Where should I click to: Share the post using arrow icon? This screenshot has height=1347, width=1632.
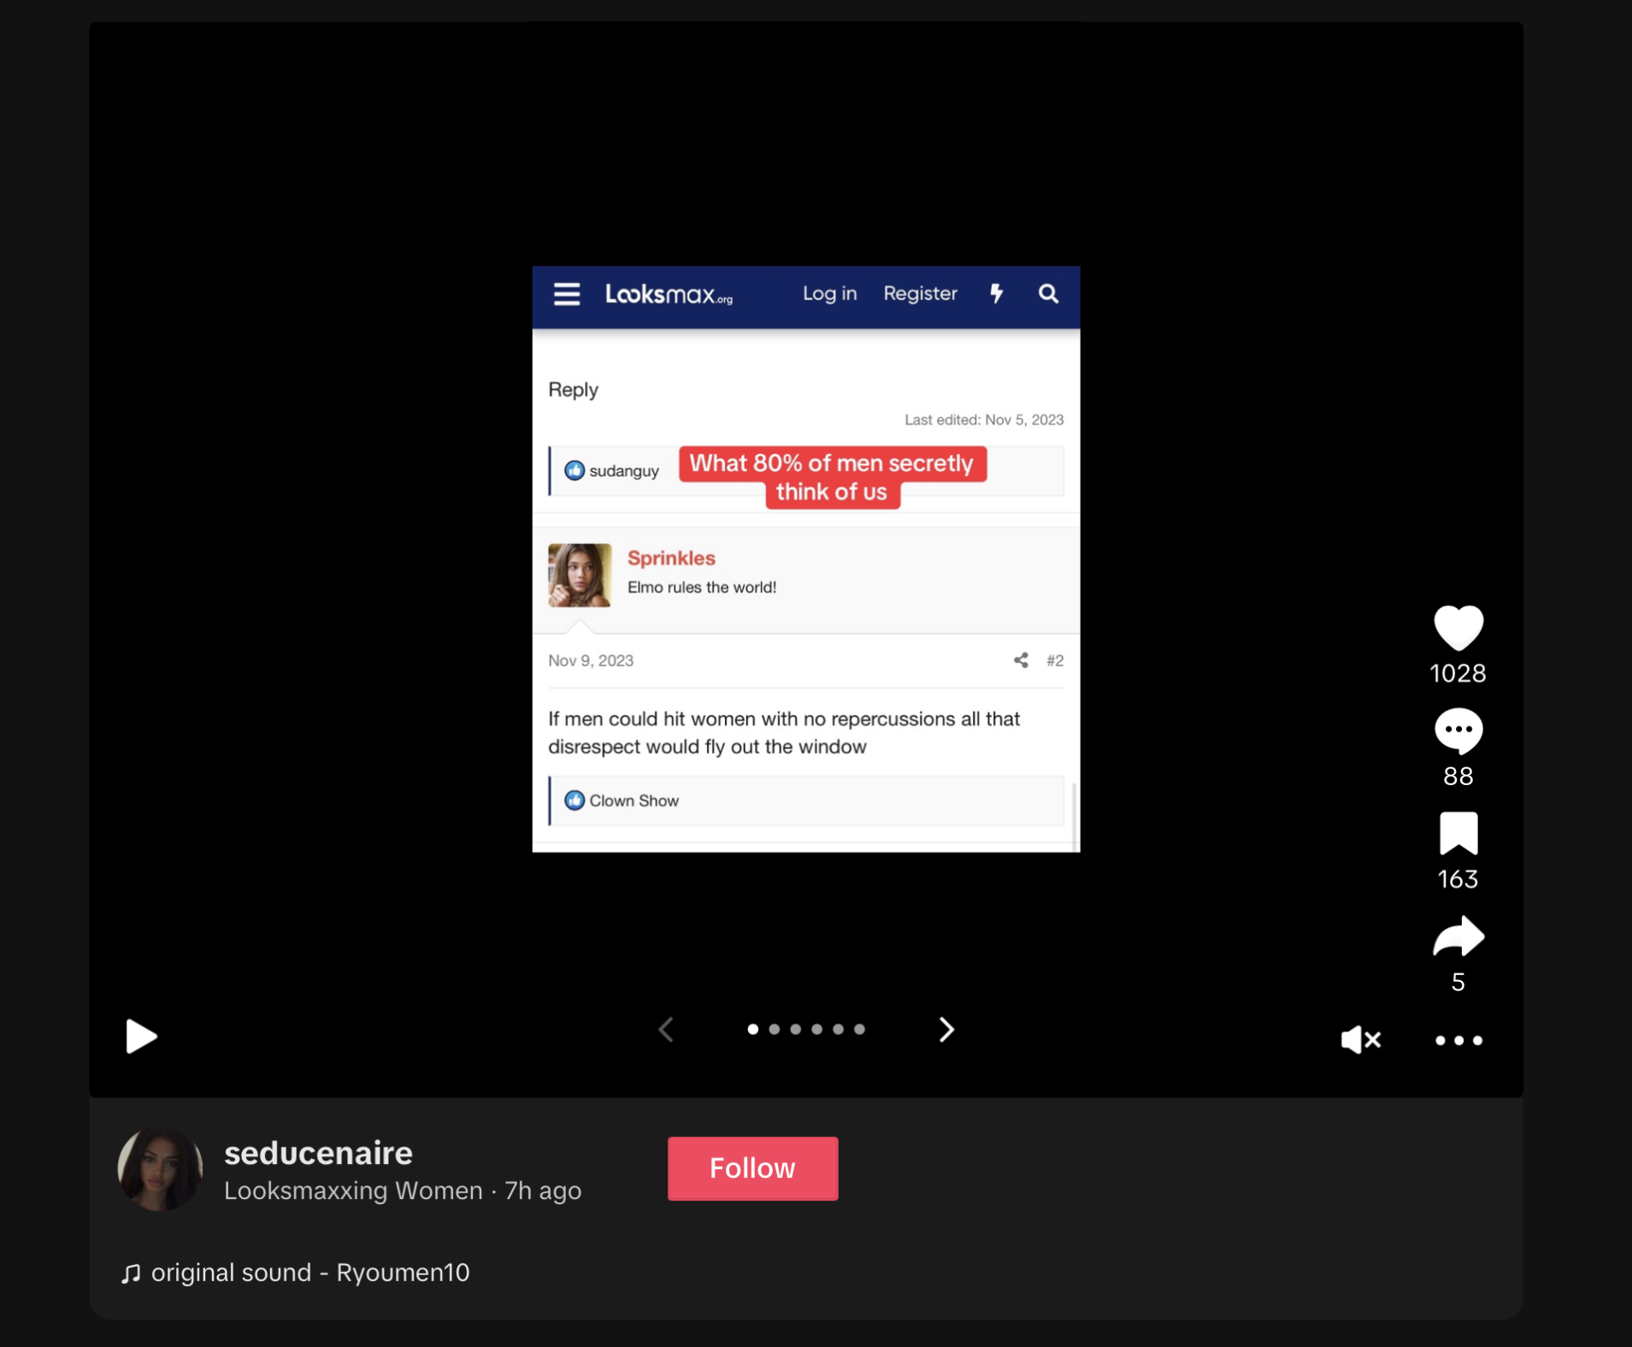(x=1458, y=936)
